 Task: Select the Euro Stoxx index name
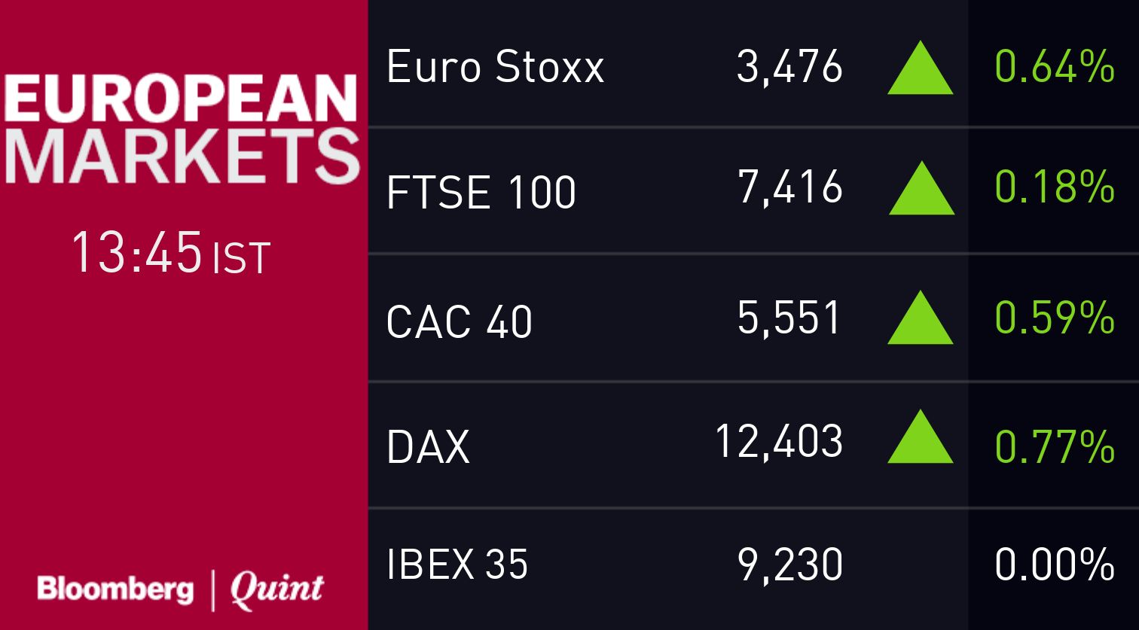tap(495, 67)
